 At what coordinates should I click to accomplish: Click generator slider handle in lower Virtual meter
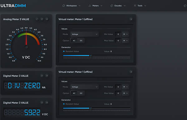tap(91, 108)
